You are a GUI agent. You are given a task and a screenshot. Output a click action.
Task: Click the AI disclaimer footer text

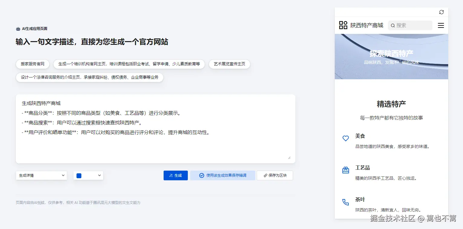click(78, 203)
